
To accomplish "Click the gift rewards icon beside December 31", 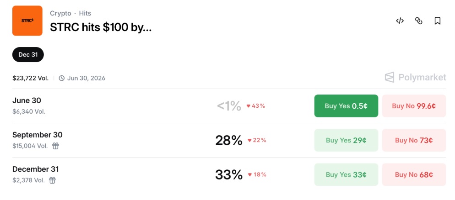I will click(52, 180).
